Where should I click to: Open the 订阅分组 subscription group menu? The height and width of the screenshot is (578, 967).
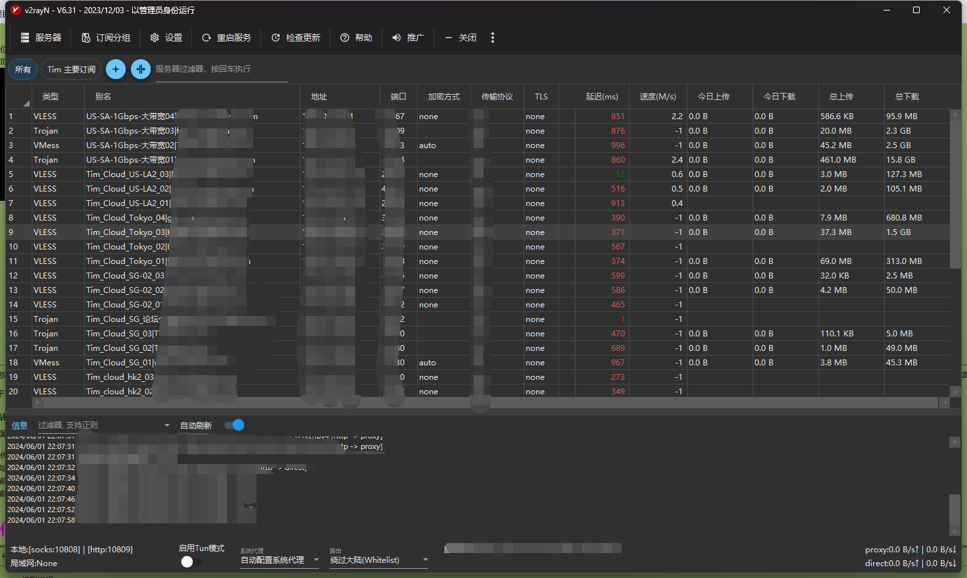pos(106,38)
